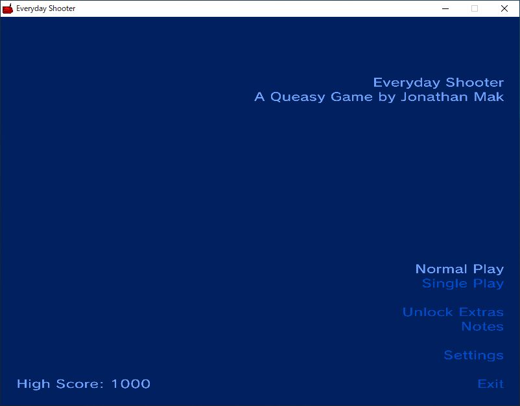Select the Single Play mode
The width and height of the screenshot is (520, 406).
point(463,284)
